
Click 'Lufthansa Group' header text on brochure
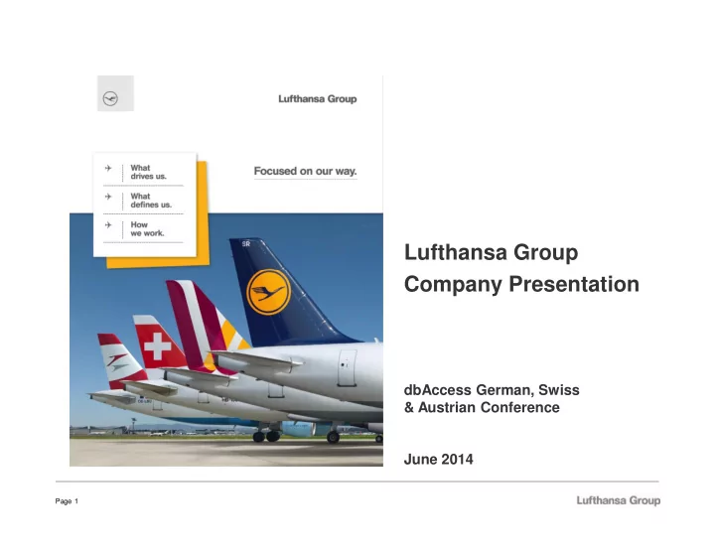318,99
